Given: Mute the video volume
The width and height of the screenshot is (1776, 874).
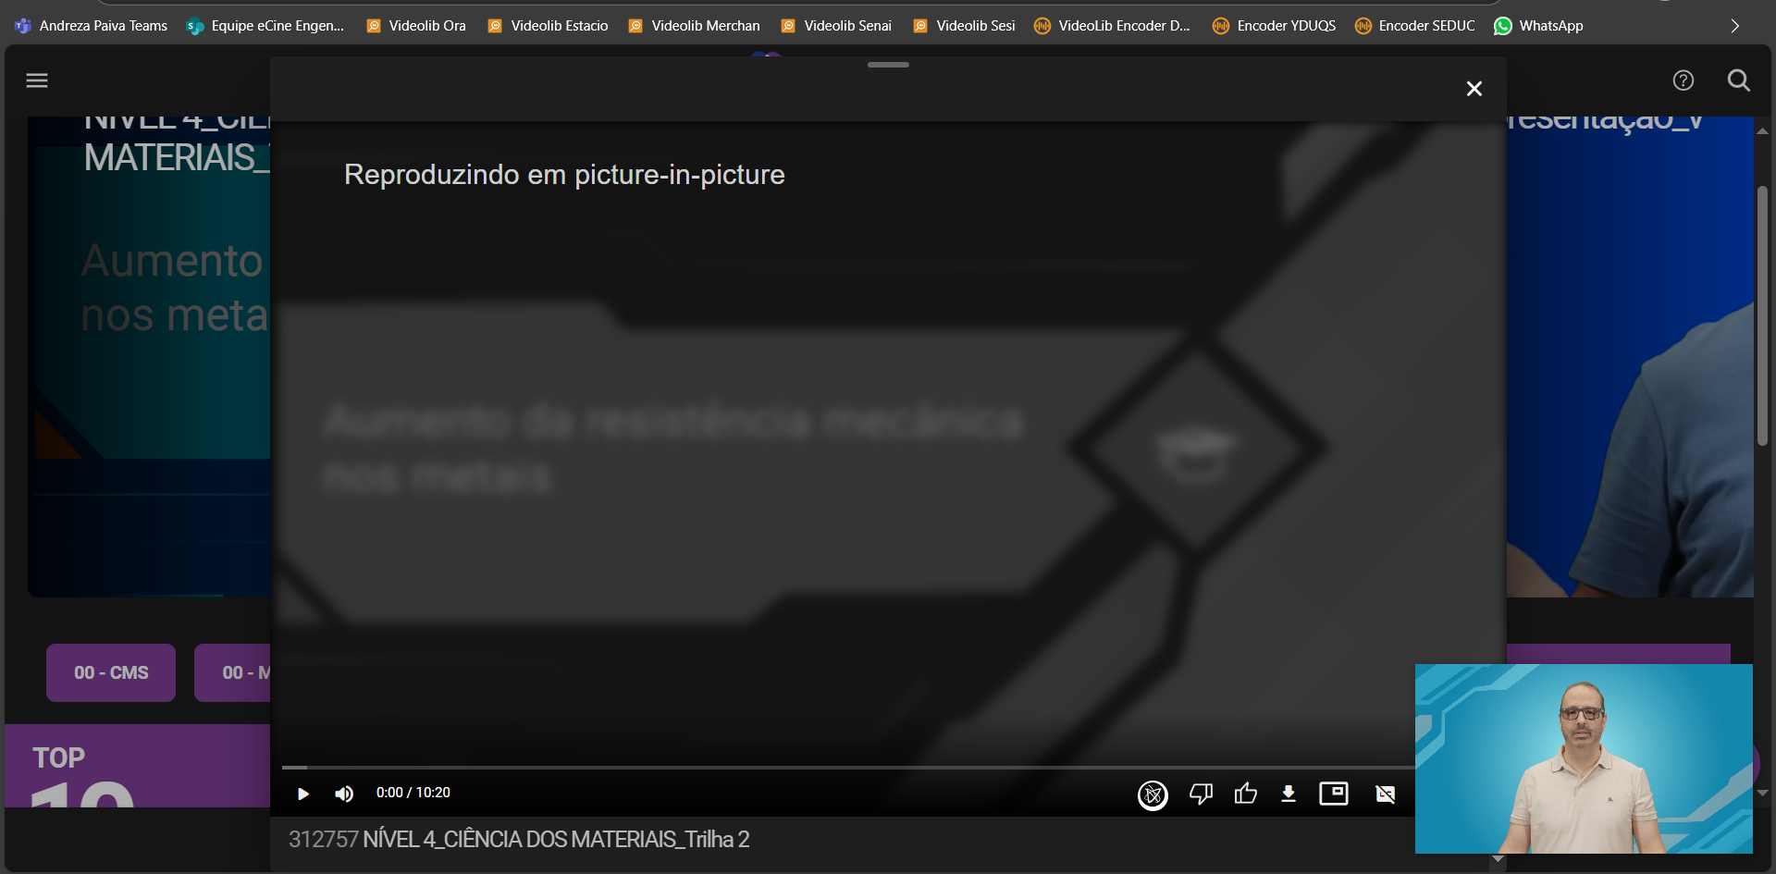Looking at the screenshot, I should [x=344, y=794].
